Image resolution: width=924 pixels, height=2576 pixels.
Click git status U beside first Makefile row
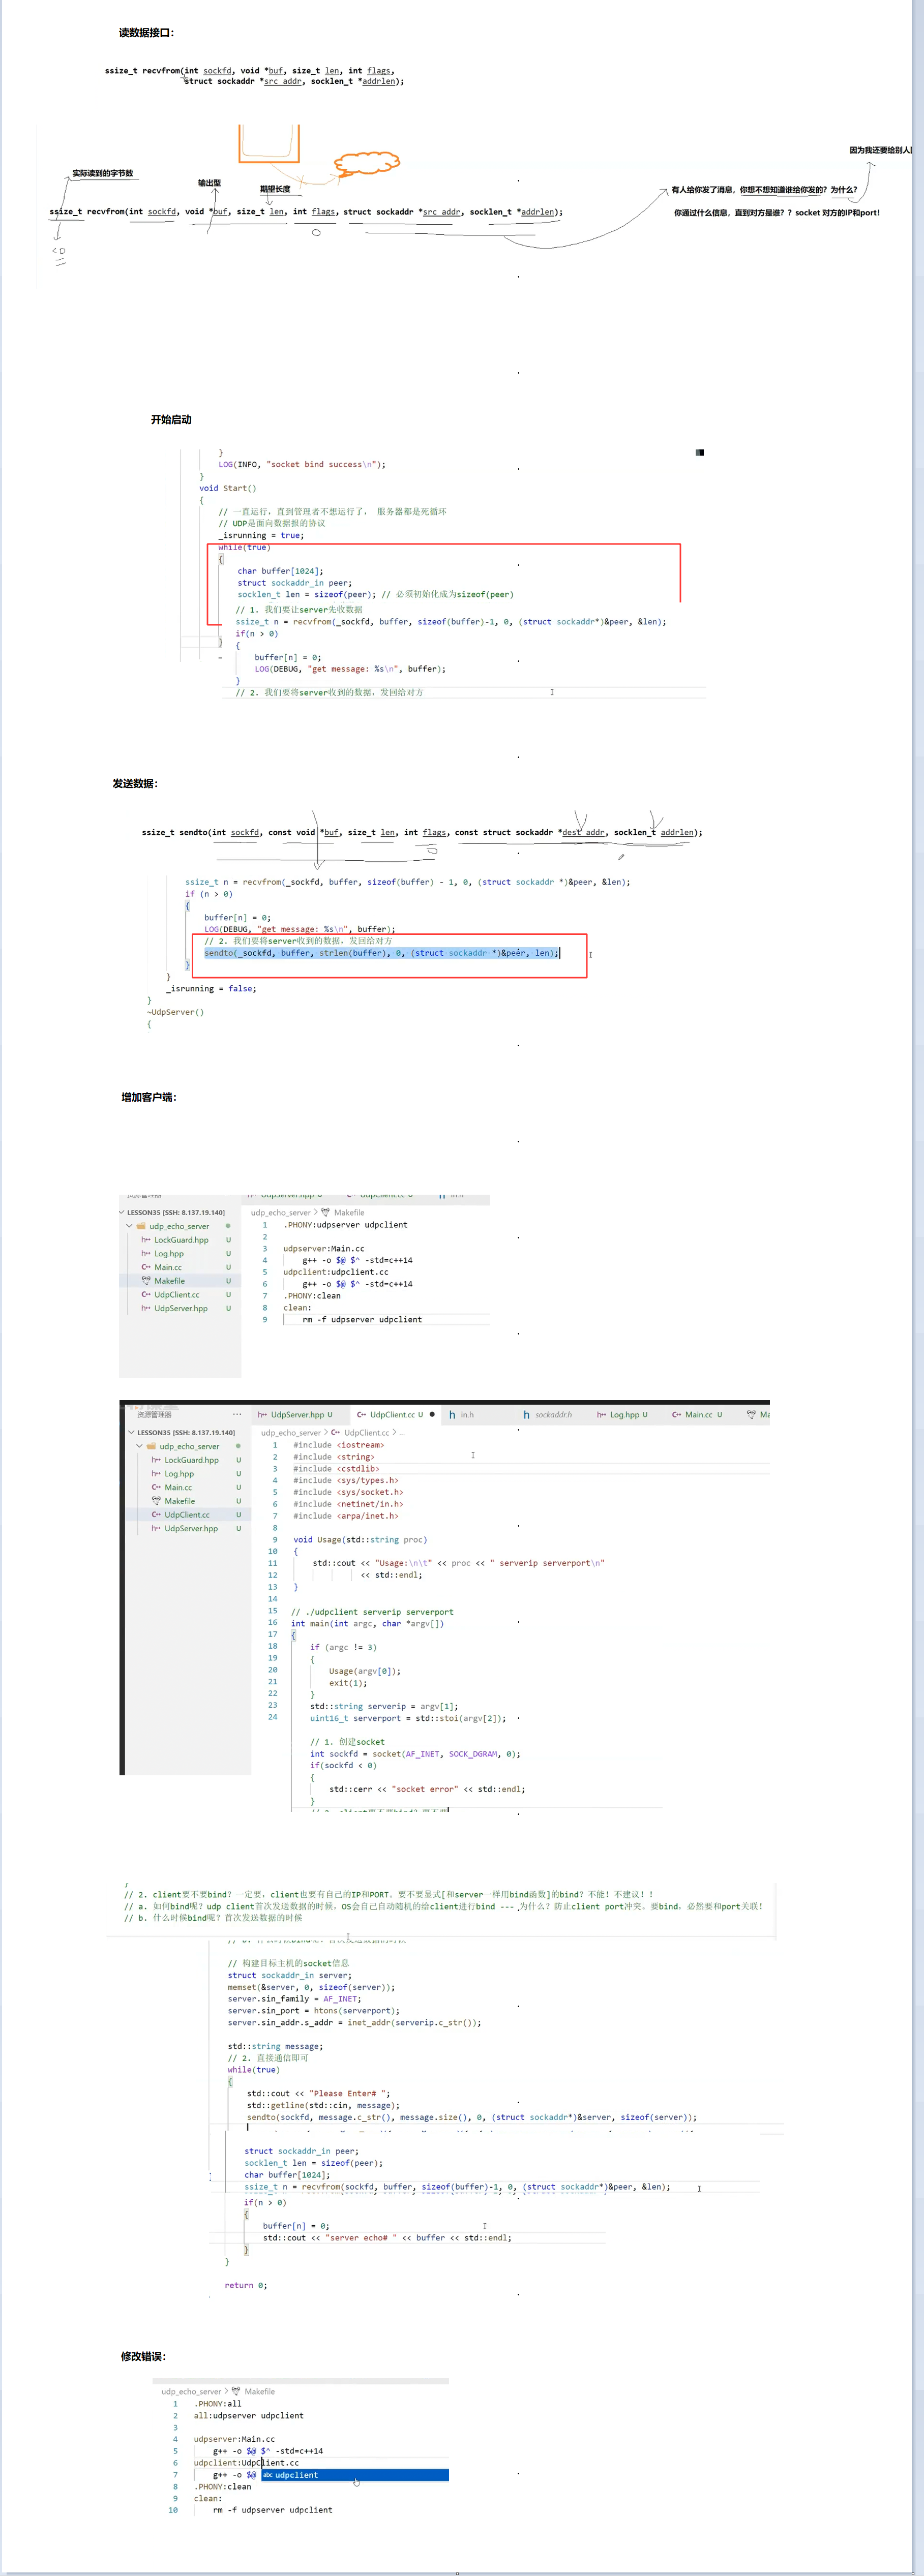pyautogui.click(x=228, y=1281)
